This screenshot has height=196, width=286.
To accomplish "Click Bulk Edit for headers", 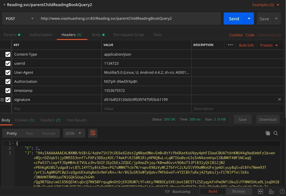I will click(x=246, y=45).
